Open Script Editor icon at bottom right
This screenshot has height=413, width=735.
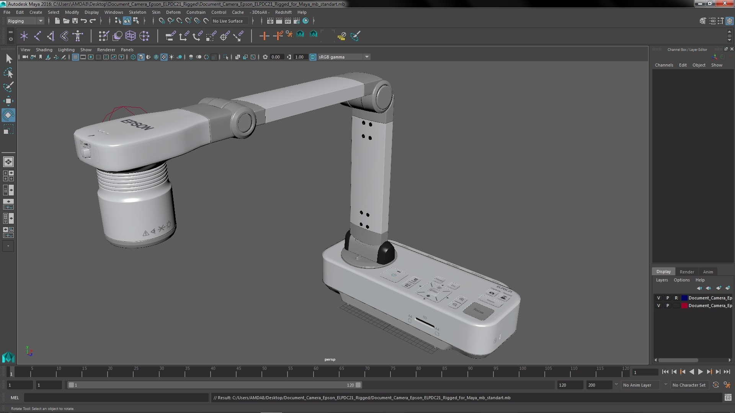pyautogui.click(x=728, y=398)
